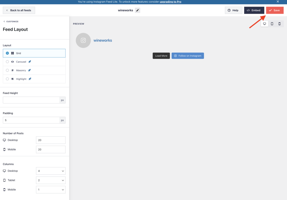Screen dimensions: 287x200
Task: Open the Help button
Action: 233,10
